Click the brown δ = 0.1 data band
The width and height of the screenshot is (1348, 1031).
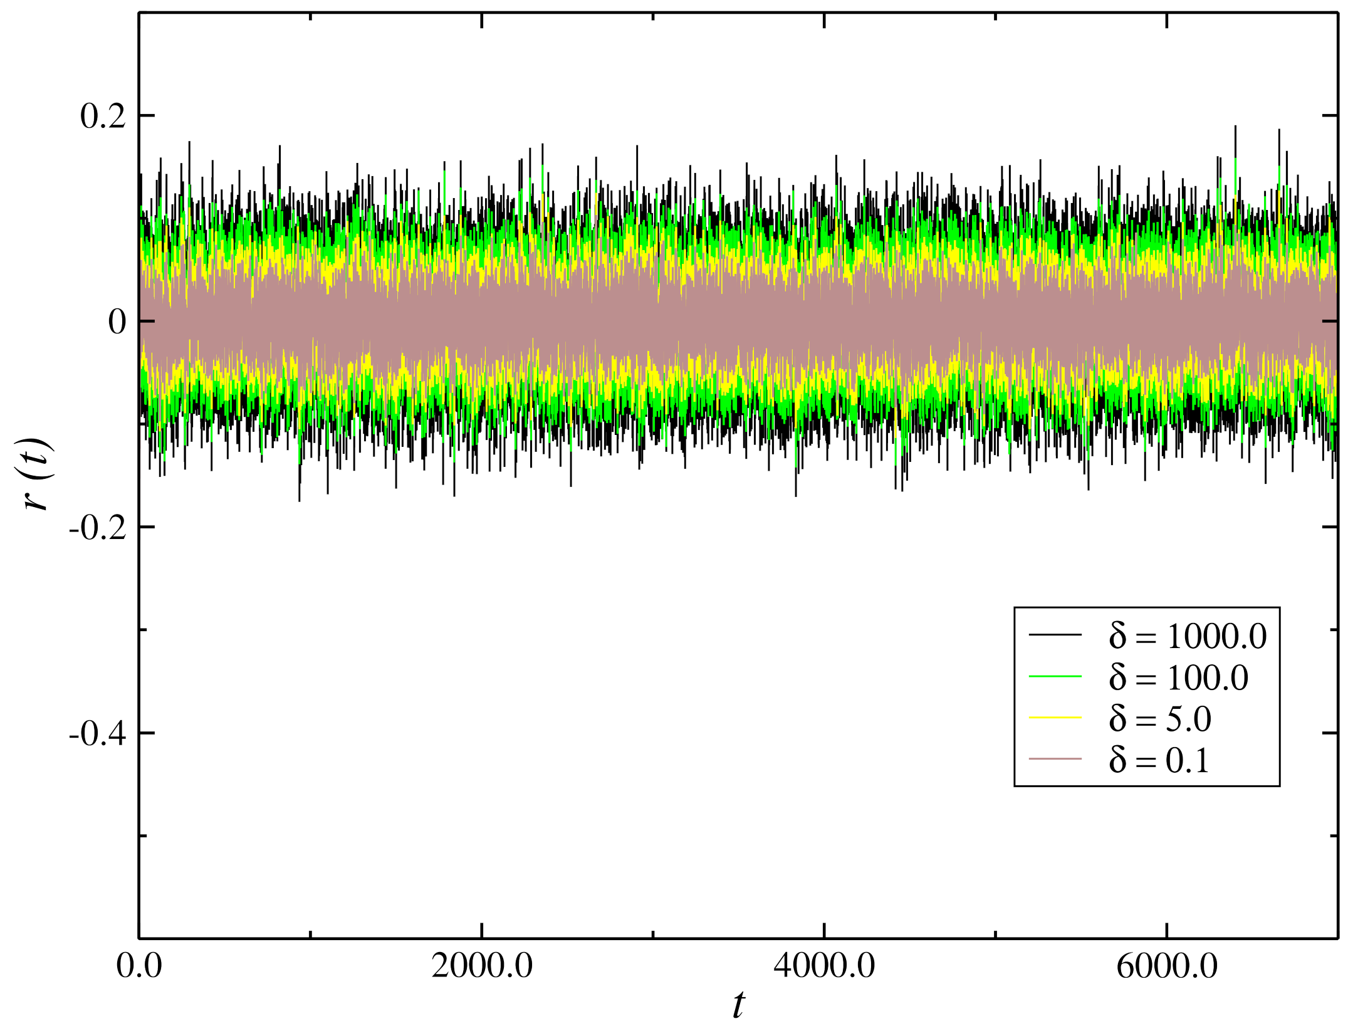tap(738, 322)
